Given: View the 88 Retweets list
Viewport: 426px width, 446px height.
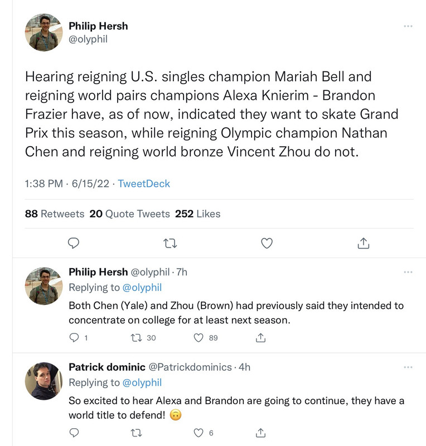Looking at the screenshot, I should [55, 214].
